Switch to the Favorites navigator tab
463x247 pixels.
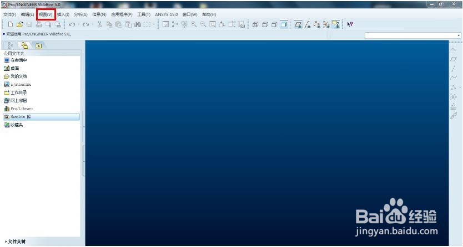(39, 45)
